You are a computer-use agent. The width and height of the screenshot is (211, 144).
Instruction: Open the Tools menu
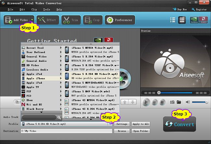(x=46, y=9)
